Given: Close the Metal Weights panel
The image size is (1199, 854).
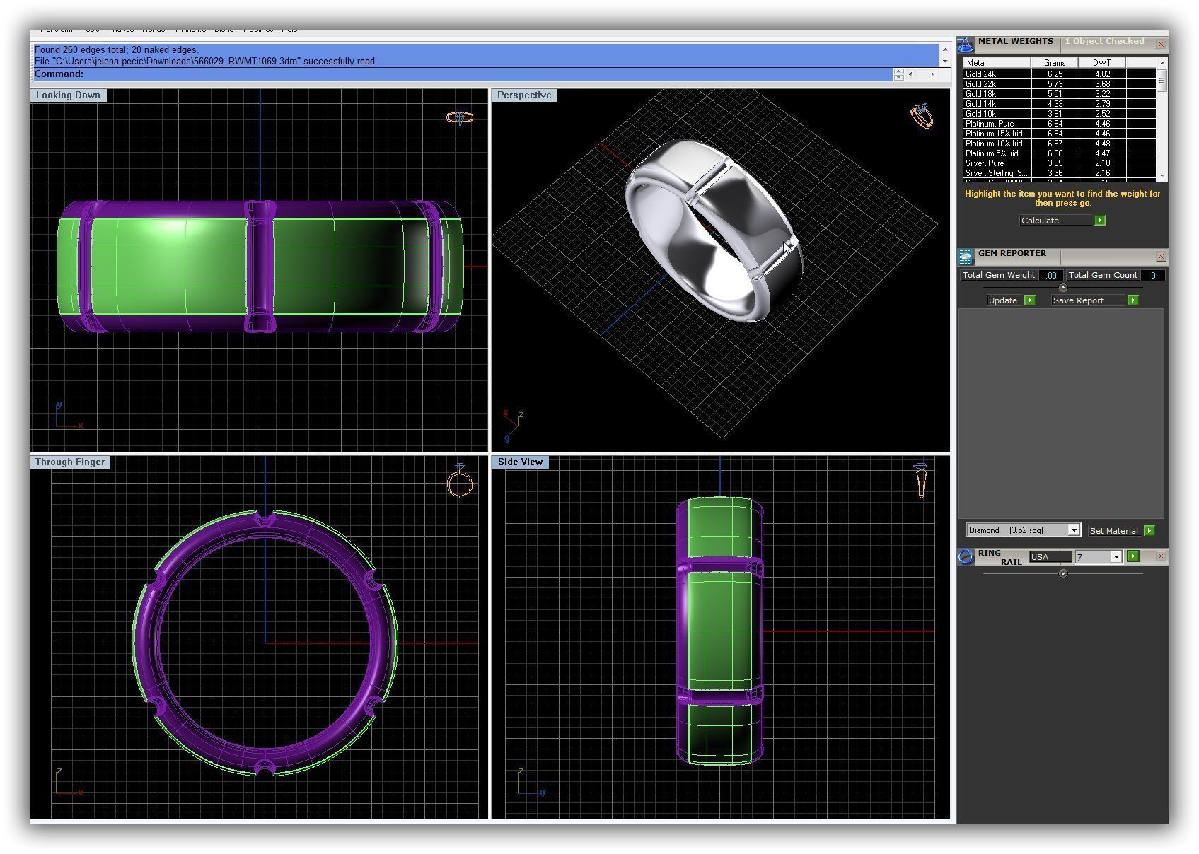Looking at the screenshot, I should click(1161, 44).
